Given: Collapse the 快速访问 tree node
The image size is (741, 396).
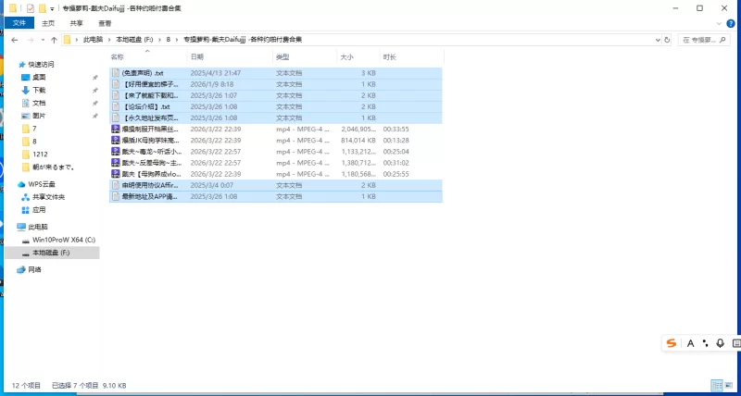Looking at the screenshot, I should [11, 64].
